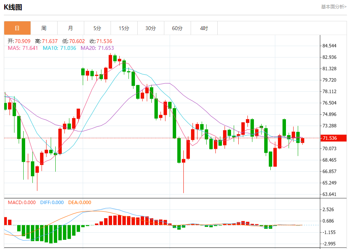Open the 5分 interval tab

[97, 28]
